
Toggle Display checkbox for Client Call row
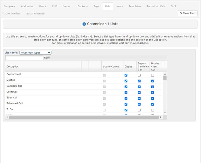point(126,92)
